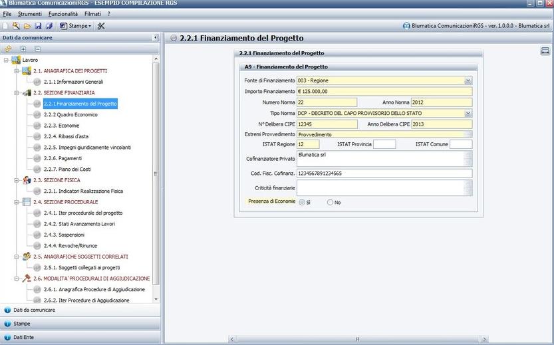The height and width of the screenshot is (345, 554).
Task: Click the new document toolbar icon
Action: (x=6, y=26)
